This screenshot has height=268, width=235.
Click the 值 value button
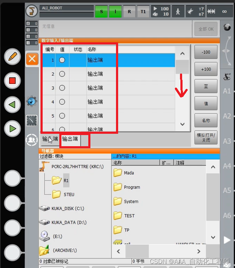point(206,103)
